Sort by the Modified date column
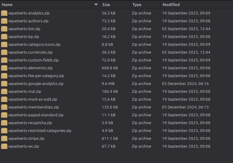233x163 pixels. pos(171,5)
